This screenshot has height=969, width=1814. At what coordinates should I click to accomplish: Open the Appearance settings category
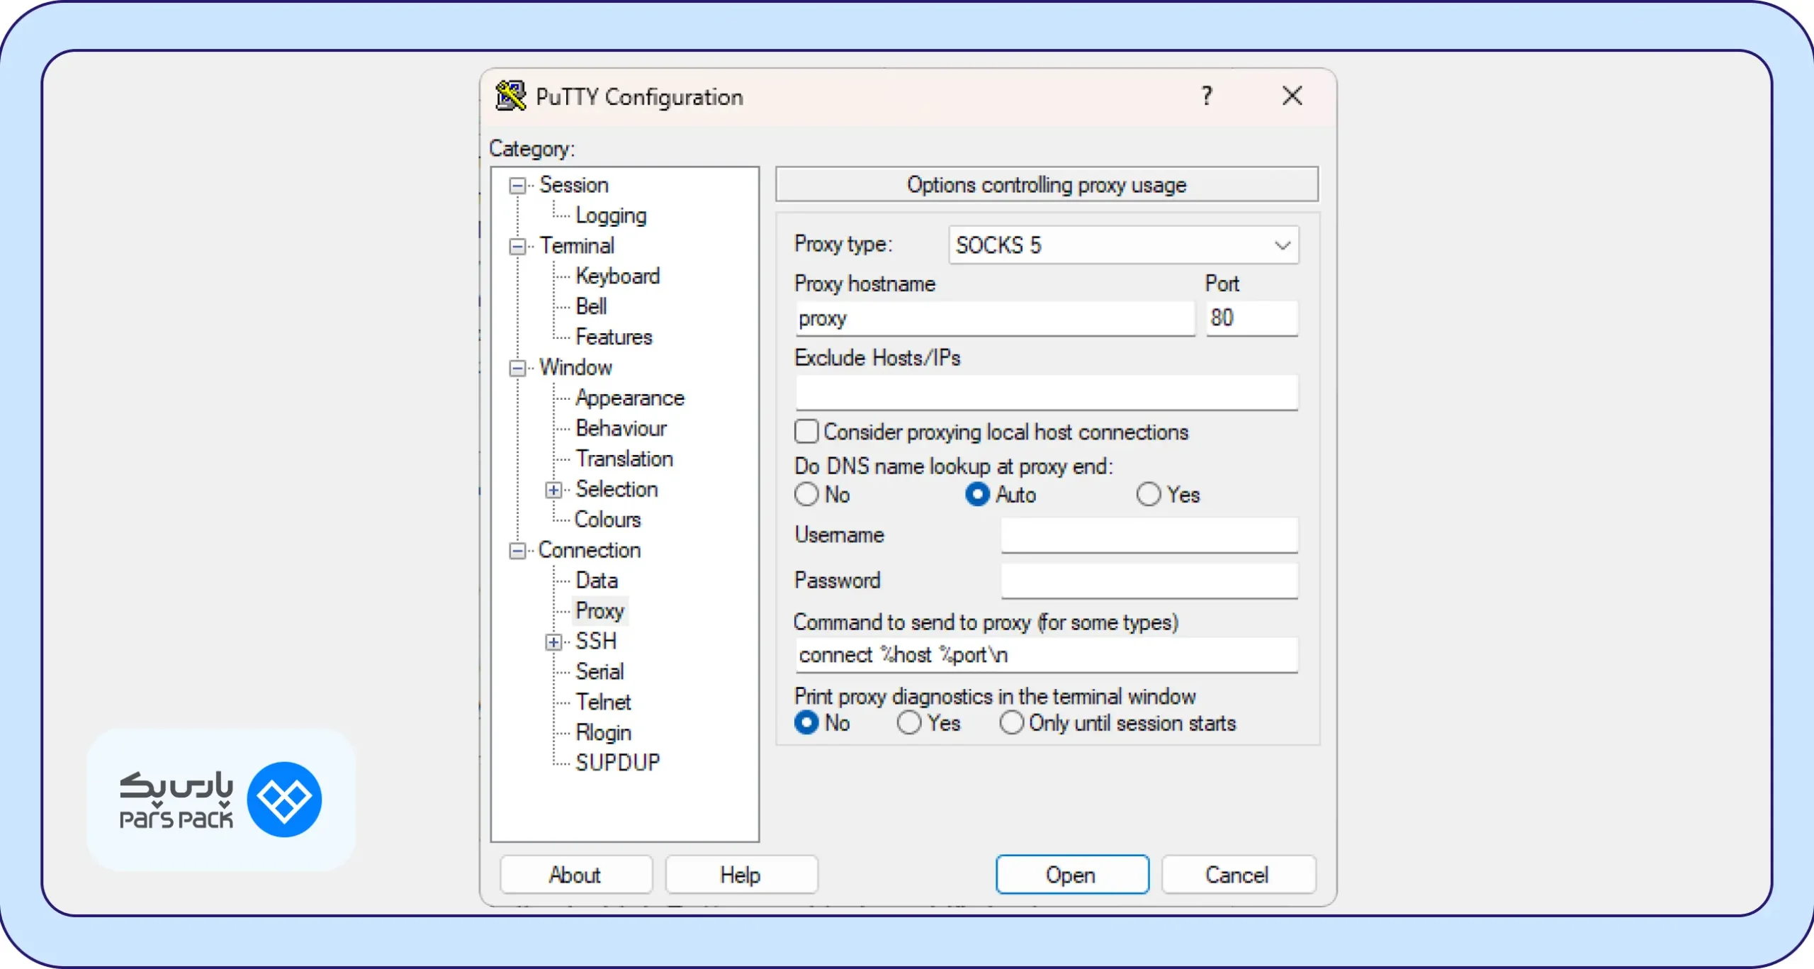630,398
